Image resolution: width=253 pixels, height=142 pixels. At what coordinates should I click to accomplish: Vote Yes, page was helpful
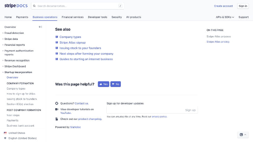[x=103, y=84]
